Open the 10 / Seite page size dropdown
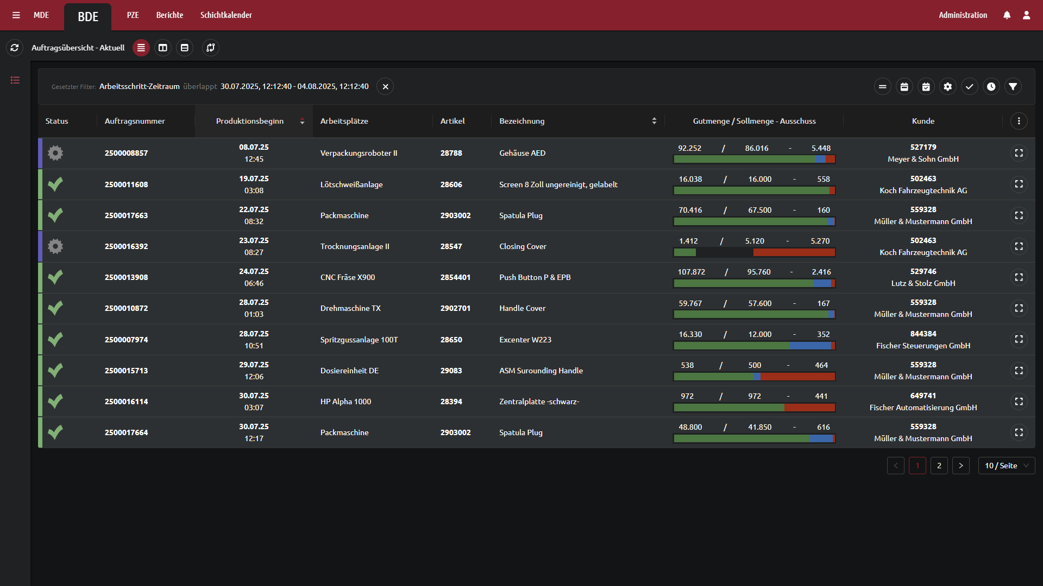Screen dimensions: 1043x586 click(1007, 466)
